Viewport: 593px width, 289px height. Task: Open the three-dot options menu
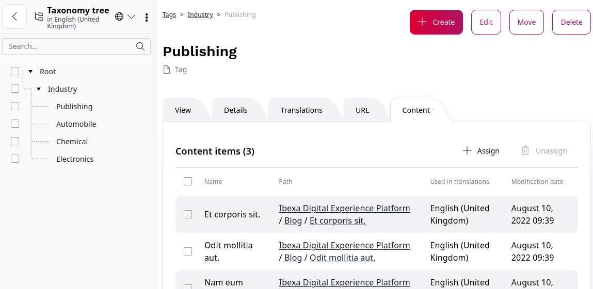[147, 18]
